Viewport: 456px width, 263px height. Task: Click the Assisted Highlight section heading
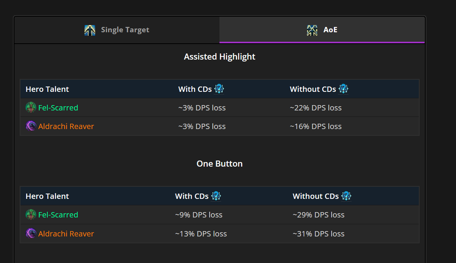click(x=219, y=57)
